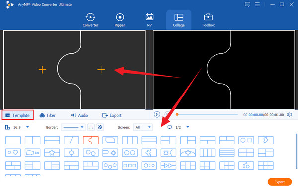The height and width of the screenshot is (192, 298).
Task: Select the three-column template
Action: click(x=130, y=141)
